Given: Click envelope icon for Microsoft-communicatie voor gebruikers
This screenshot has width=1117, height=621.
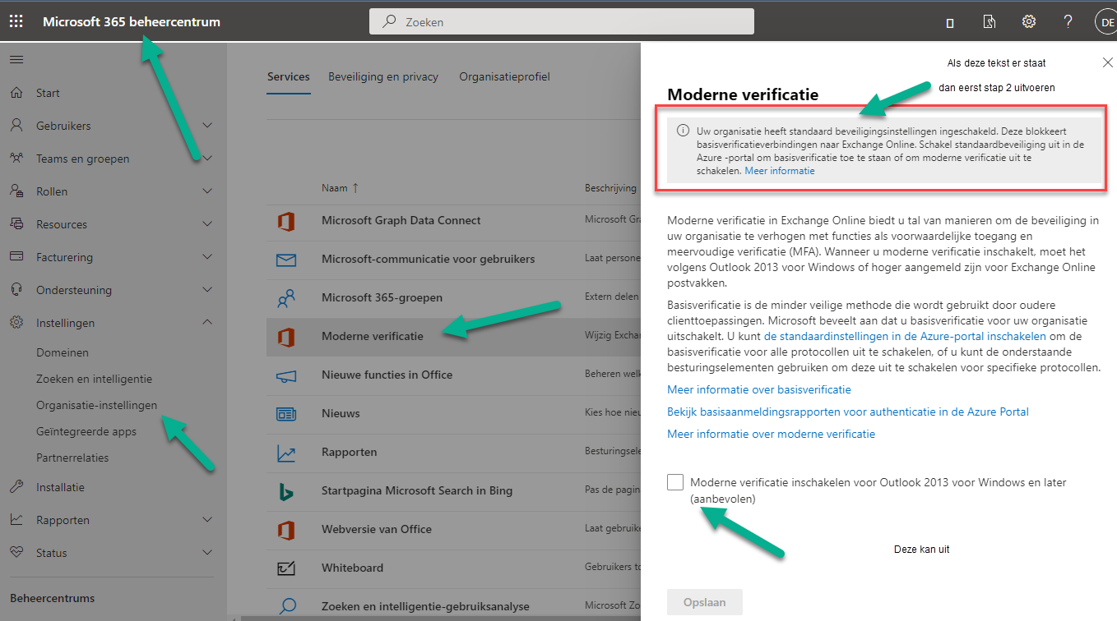Looking at the screenshot, I should pos(286,260).
